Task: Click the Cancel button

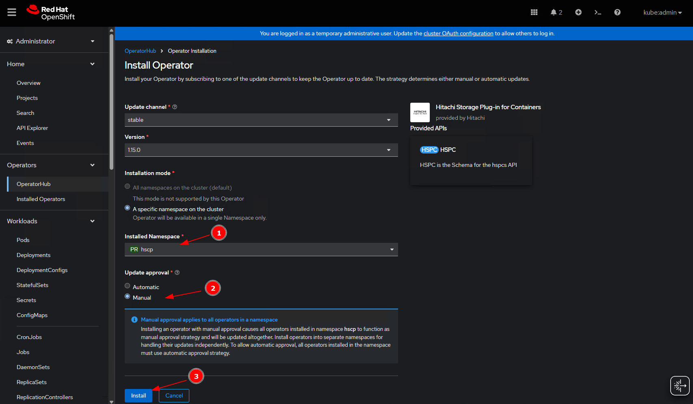Action: [174, 395]
